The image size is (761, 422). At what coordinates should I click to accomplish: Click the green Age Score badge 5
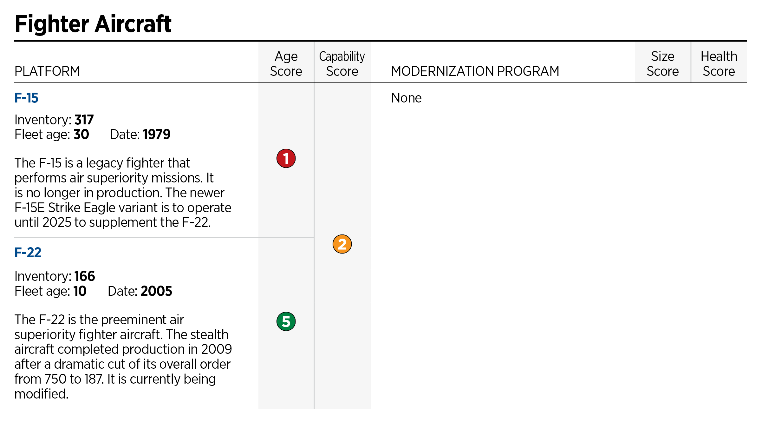click(x=286, y=321)
